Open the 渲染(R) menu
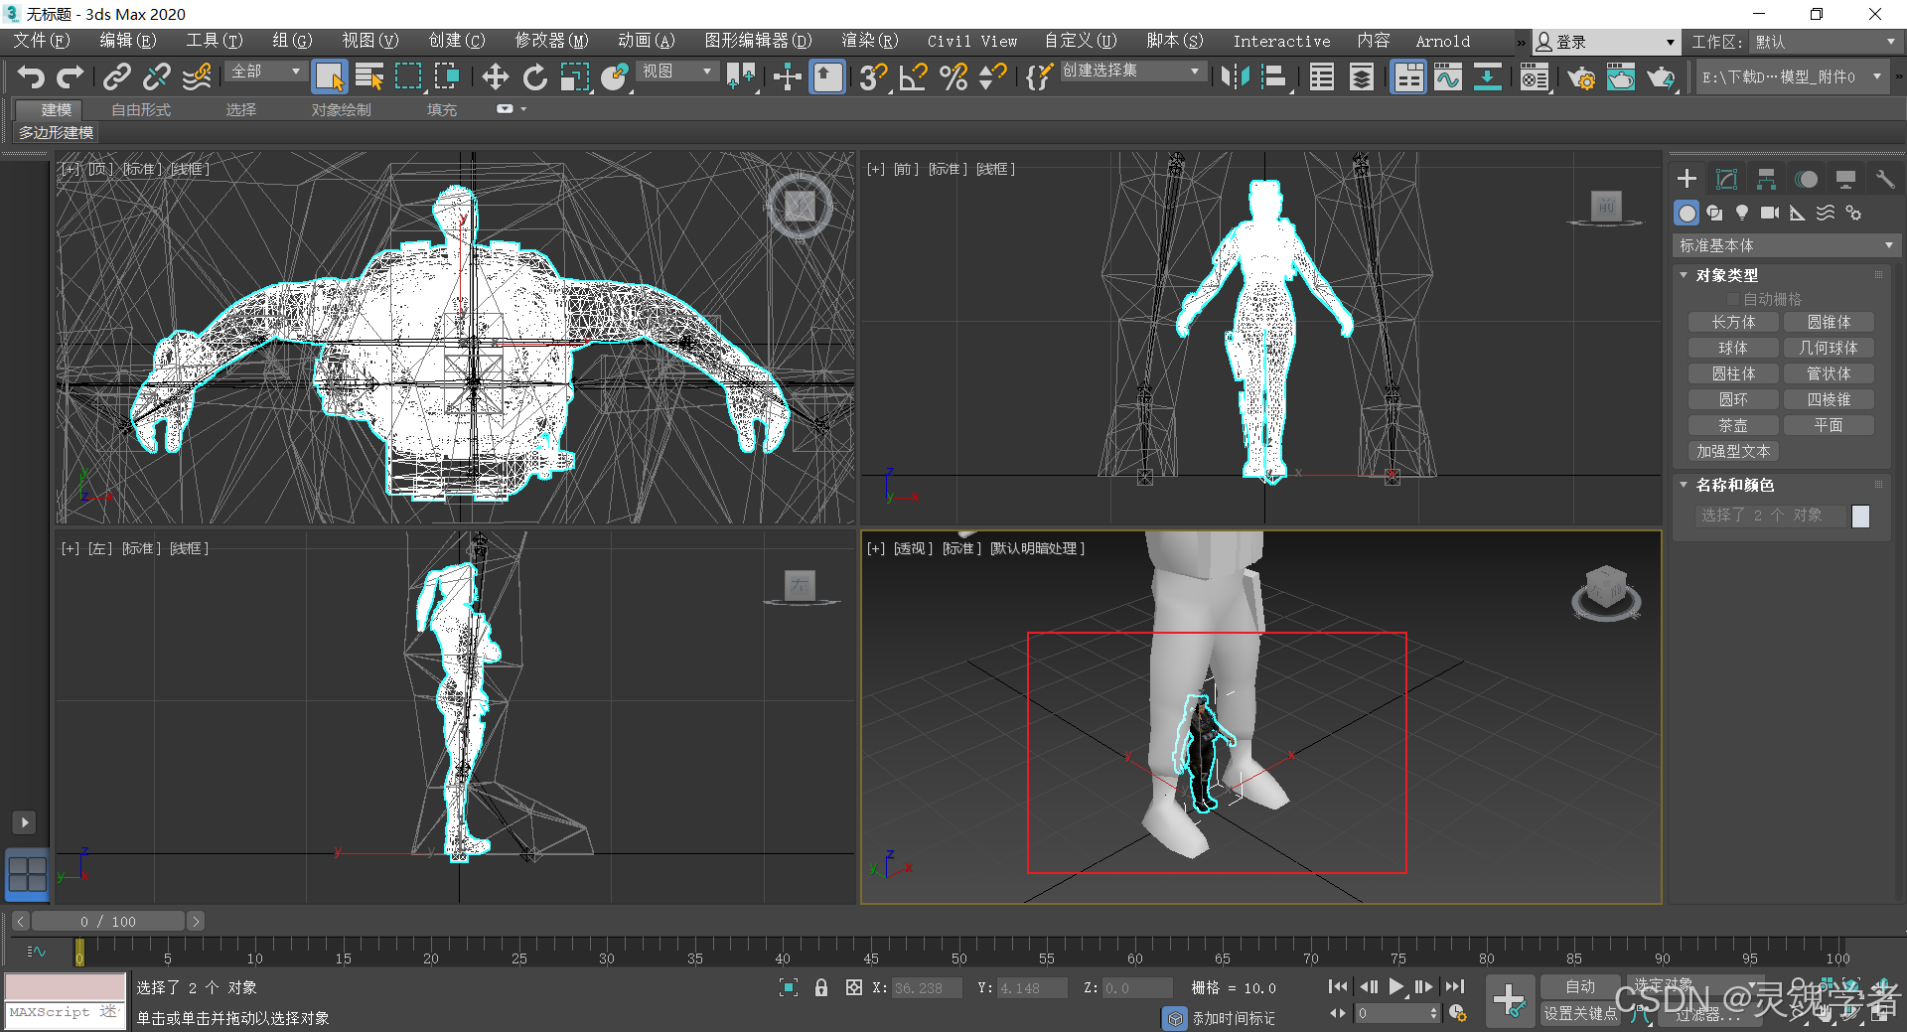The width and height of the screenshot is (1907, 1032). pyautogui.click(x=869, y=41)
